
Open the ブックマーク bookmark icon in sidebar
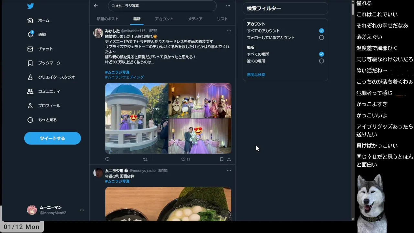tap(30, 63)
